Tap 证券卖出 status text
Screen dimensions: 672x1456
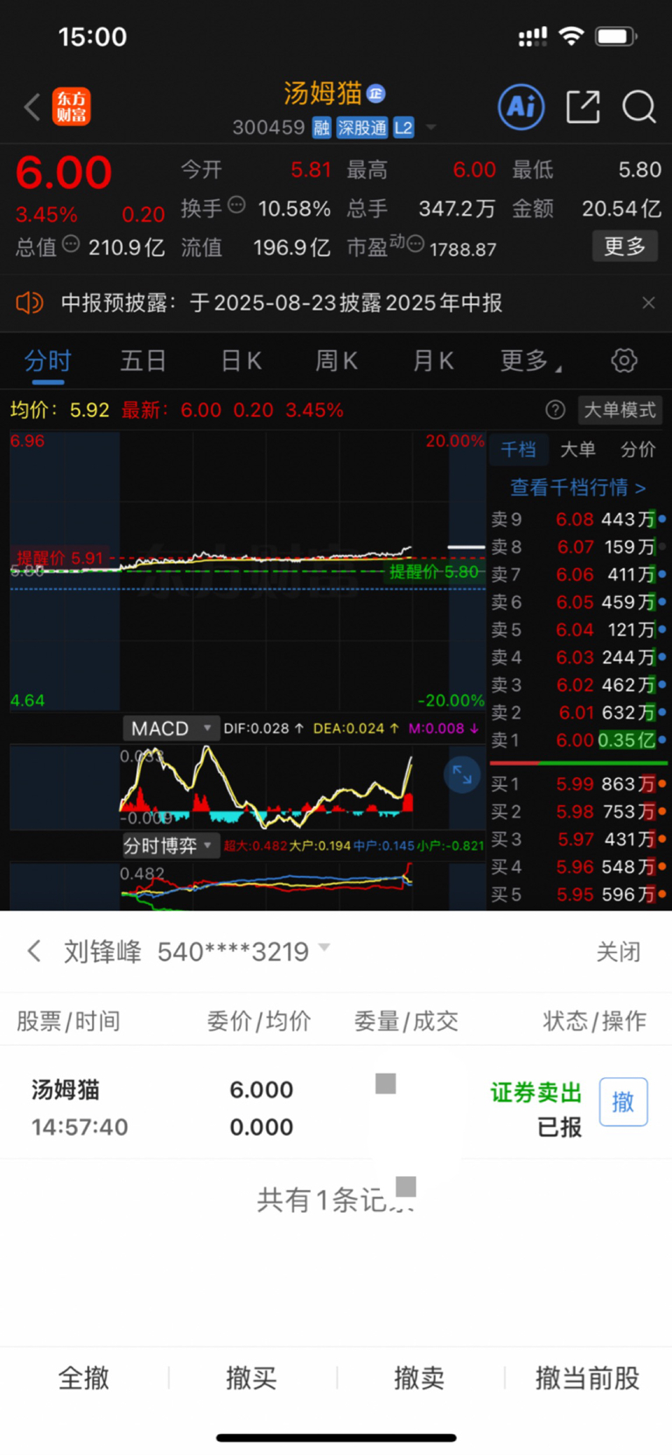coord(535,1092)
